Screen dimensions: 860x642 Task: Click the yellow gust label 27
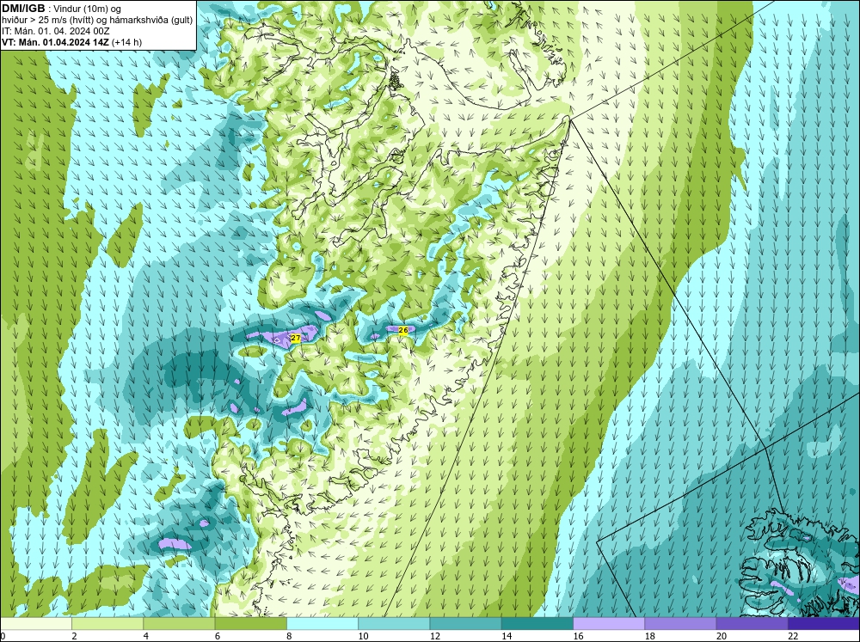(295, 339)
